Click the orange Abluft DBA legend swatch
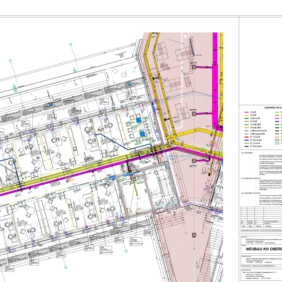Viewport: 282px width, 282px height. pyautogui.click(x=246, y=128)
